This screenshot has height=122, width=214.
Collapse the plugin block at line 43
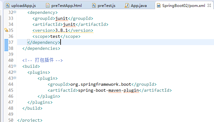[x=15, y=78]
